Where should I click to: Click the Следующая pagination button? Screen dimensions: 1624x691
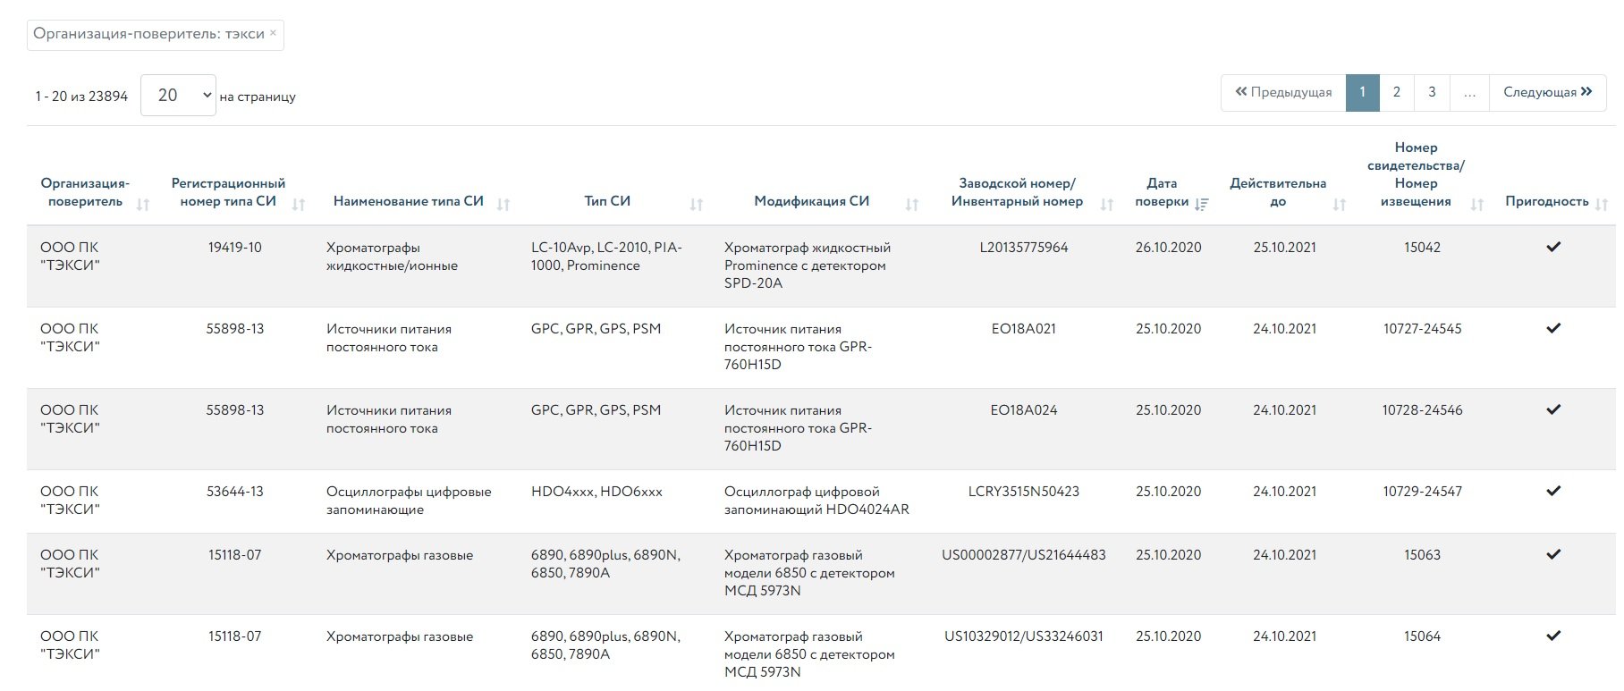coord(1547,93)
